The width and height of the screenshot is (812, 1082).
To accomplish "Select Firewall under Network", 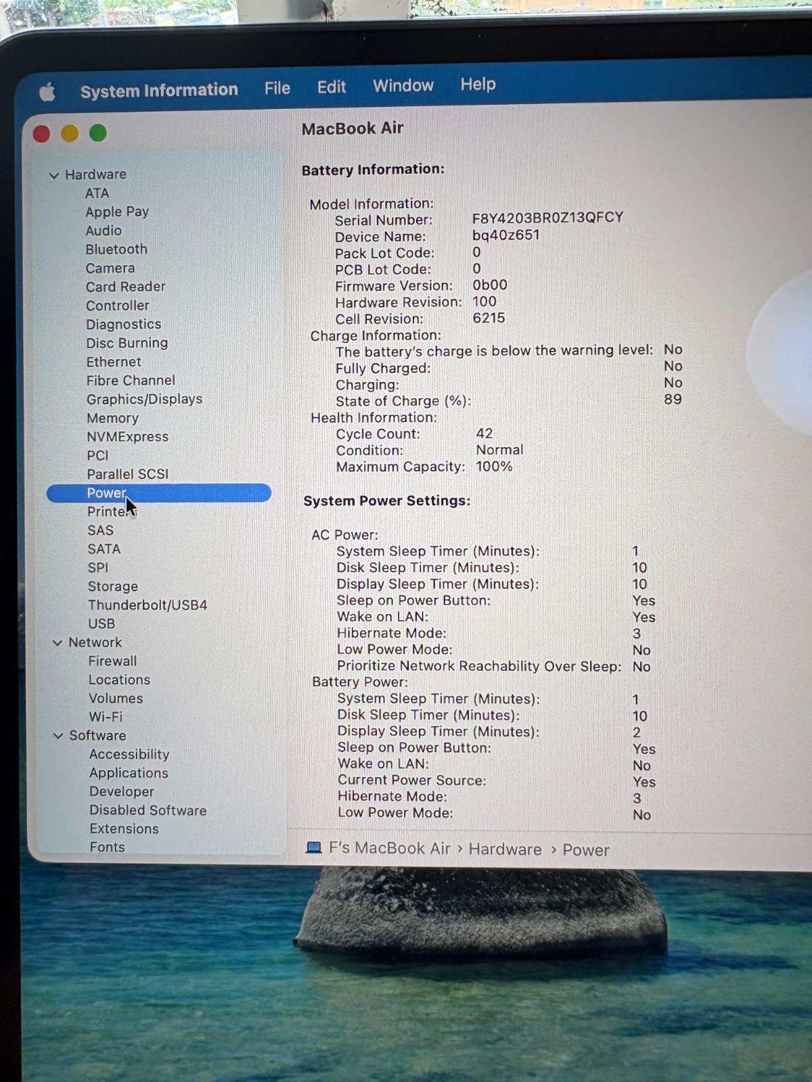I will tap(112, 661).
